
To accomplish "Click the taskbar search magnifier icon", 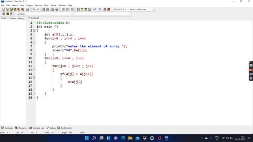I will coord(94,138).
